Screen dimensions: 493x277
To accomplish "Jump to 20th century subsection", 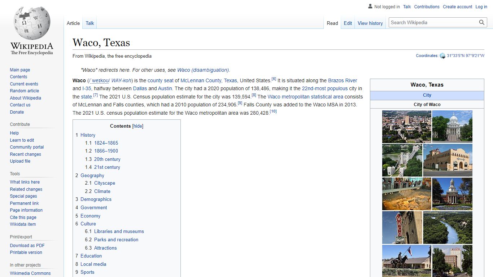I will (107, 159).
